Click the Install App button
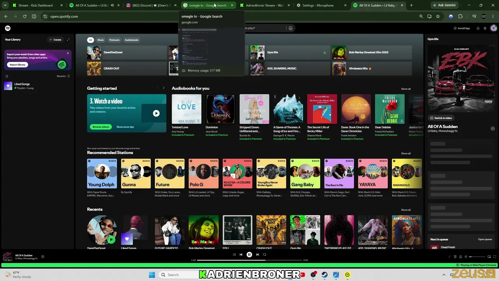 462,28
